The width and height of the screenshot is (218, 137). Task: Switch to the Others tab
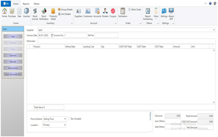coord(36,4)
